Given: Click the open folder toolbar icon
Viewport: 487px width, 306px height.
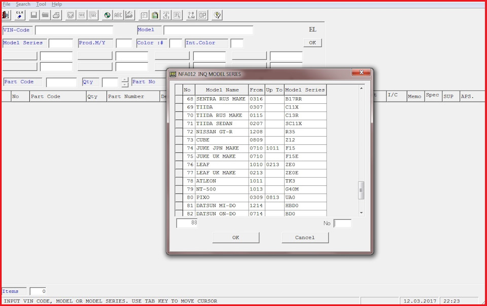Looking at the screenshot, I should 45,15.
